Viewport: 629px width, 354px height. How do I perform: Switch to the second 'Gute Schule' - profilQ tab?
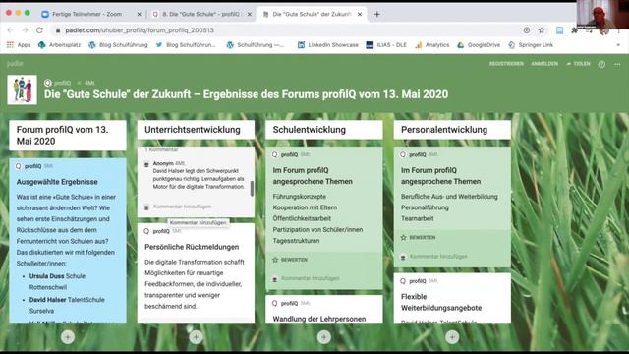coord(200,14)
